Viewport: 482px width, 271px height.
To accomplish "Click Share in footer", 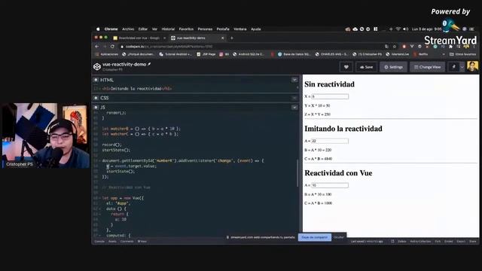I will click(473, 242).
